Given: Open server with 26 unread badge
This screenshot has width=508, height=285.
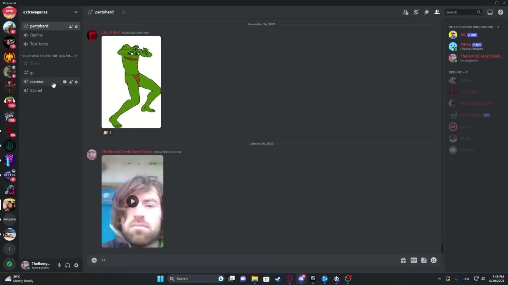Looking at the screenshot, I should 10,131.
